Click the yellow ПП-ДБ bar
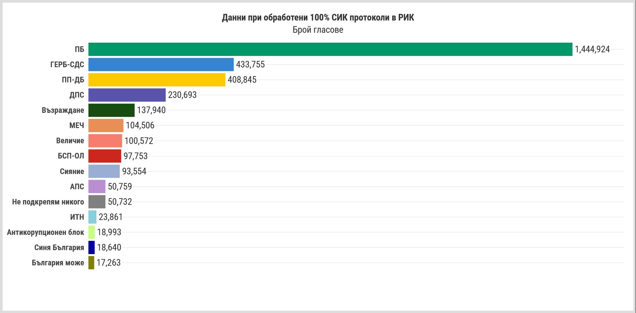The image size is (636, 313). coord(157,80)
